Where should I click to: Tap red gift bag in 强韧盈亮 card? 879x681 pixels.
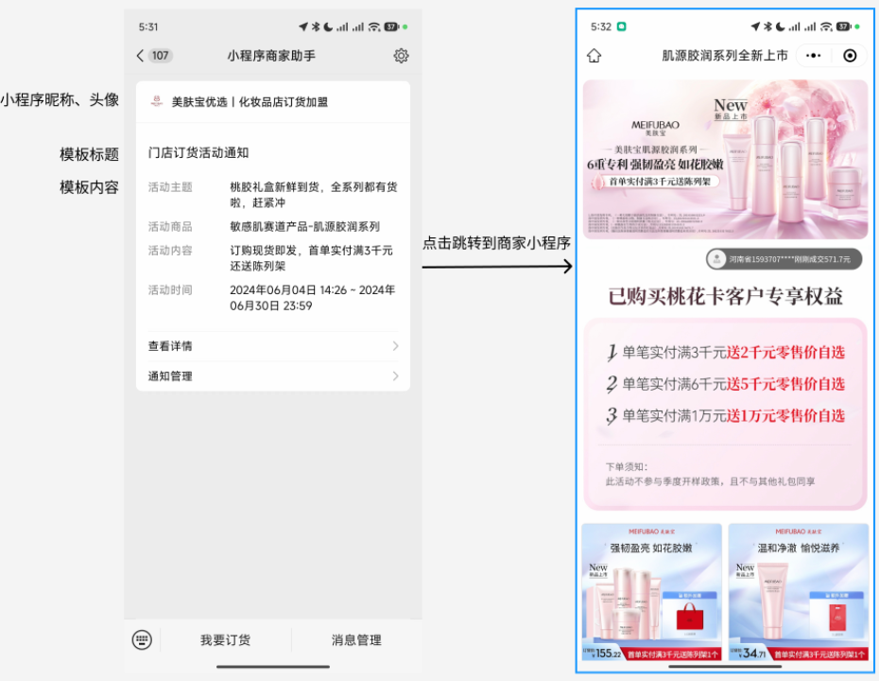[x=690, y=616]
